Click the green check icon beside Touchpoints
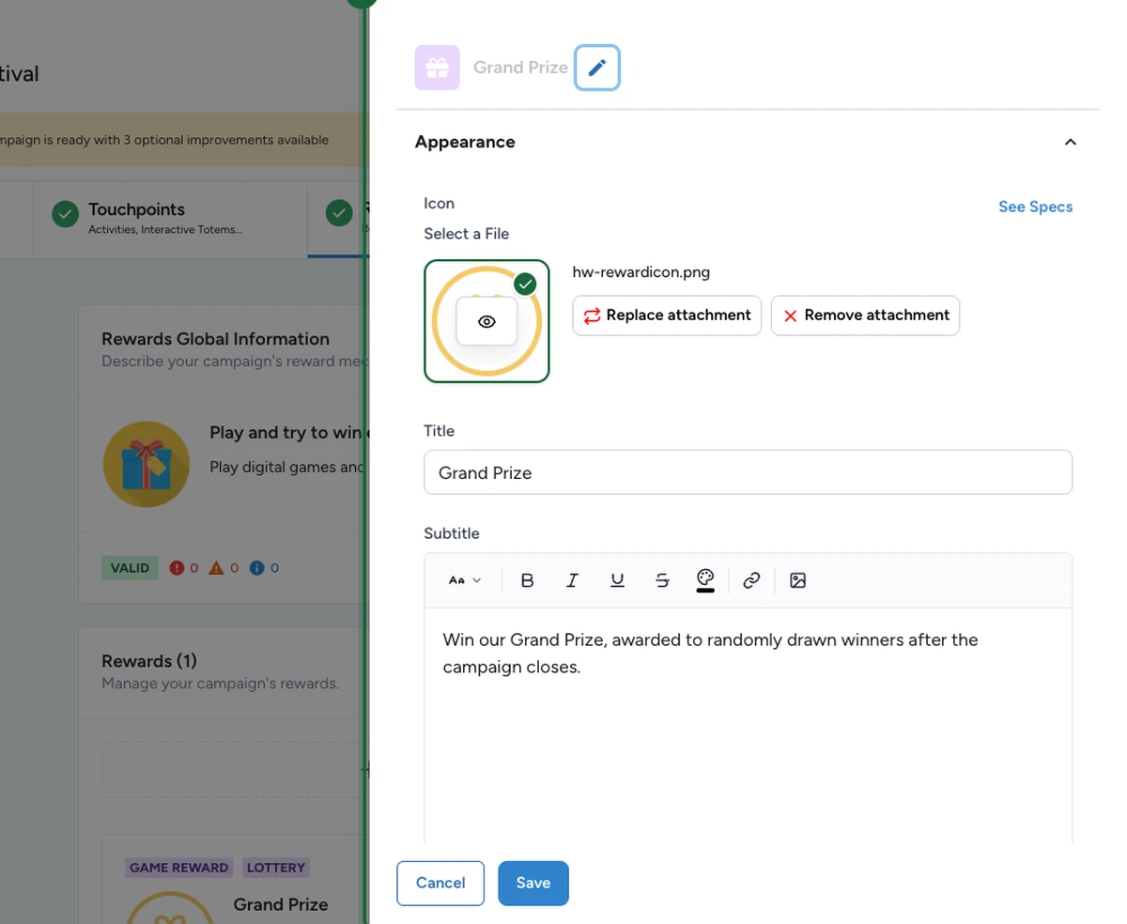The image size is (1127, 924). coord(65,214)
